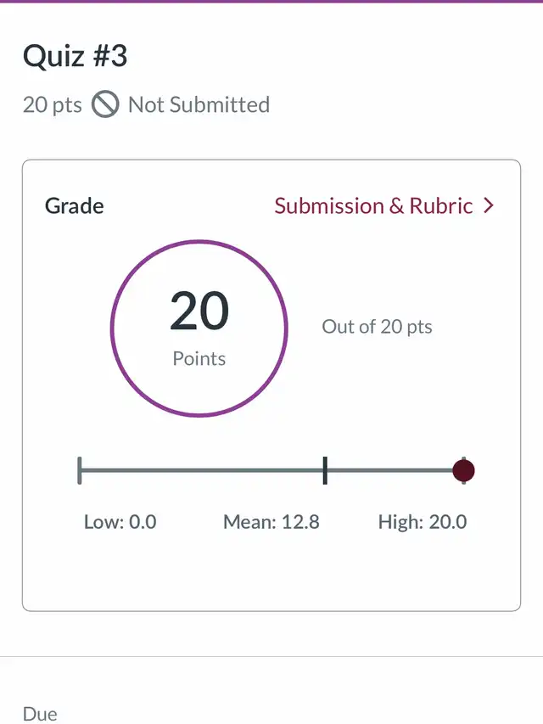
Task: Click the purple top progress bar
Action: pos(271,2)
